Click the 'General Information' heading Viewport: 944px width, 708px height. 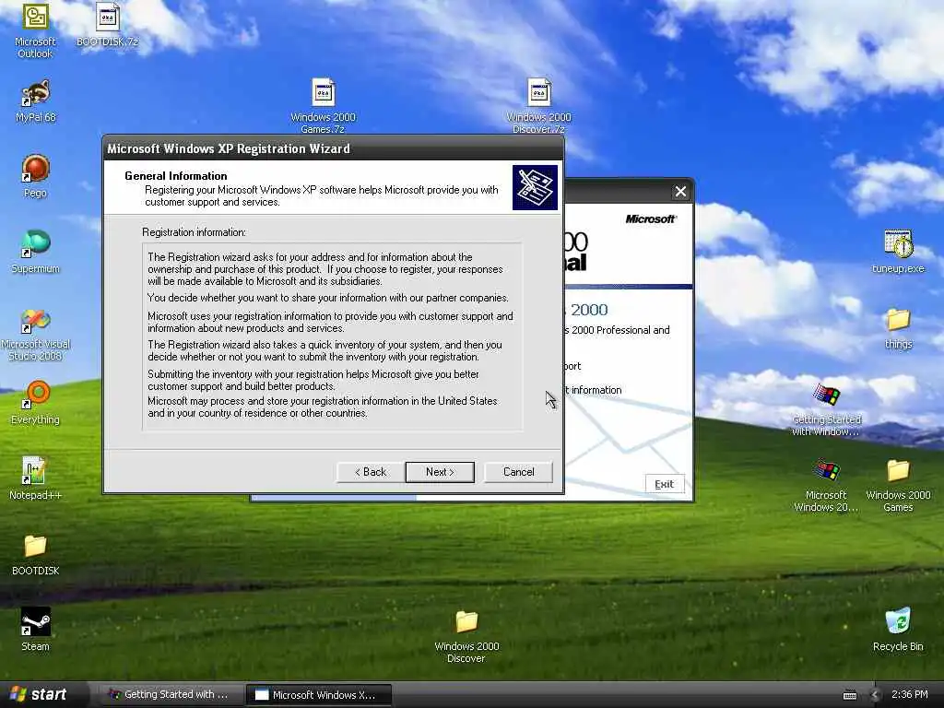coord(176,176)
